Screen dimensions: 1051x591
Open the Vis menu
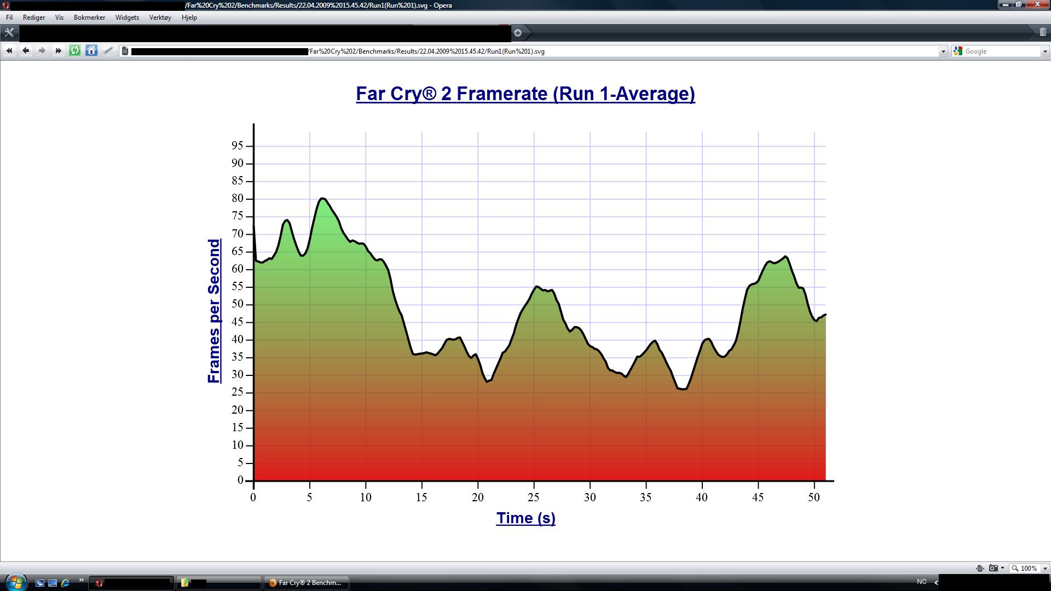[59, 18]
